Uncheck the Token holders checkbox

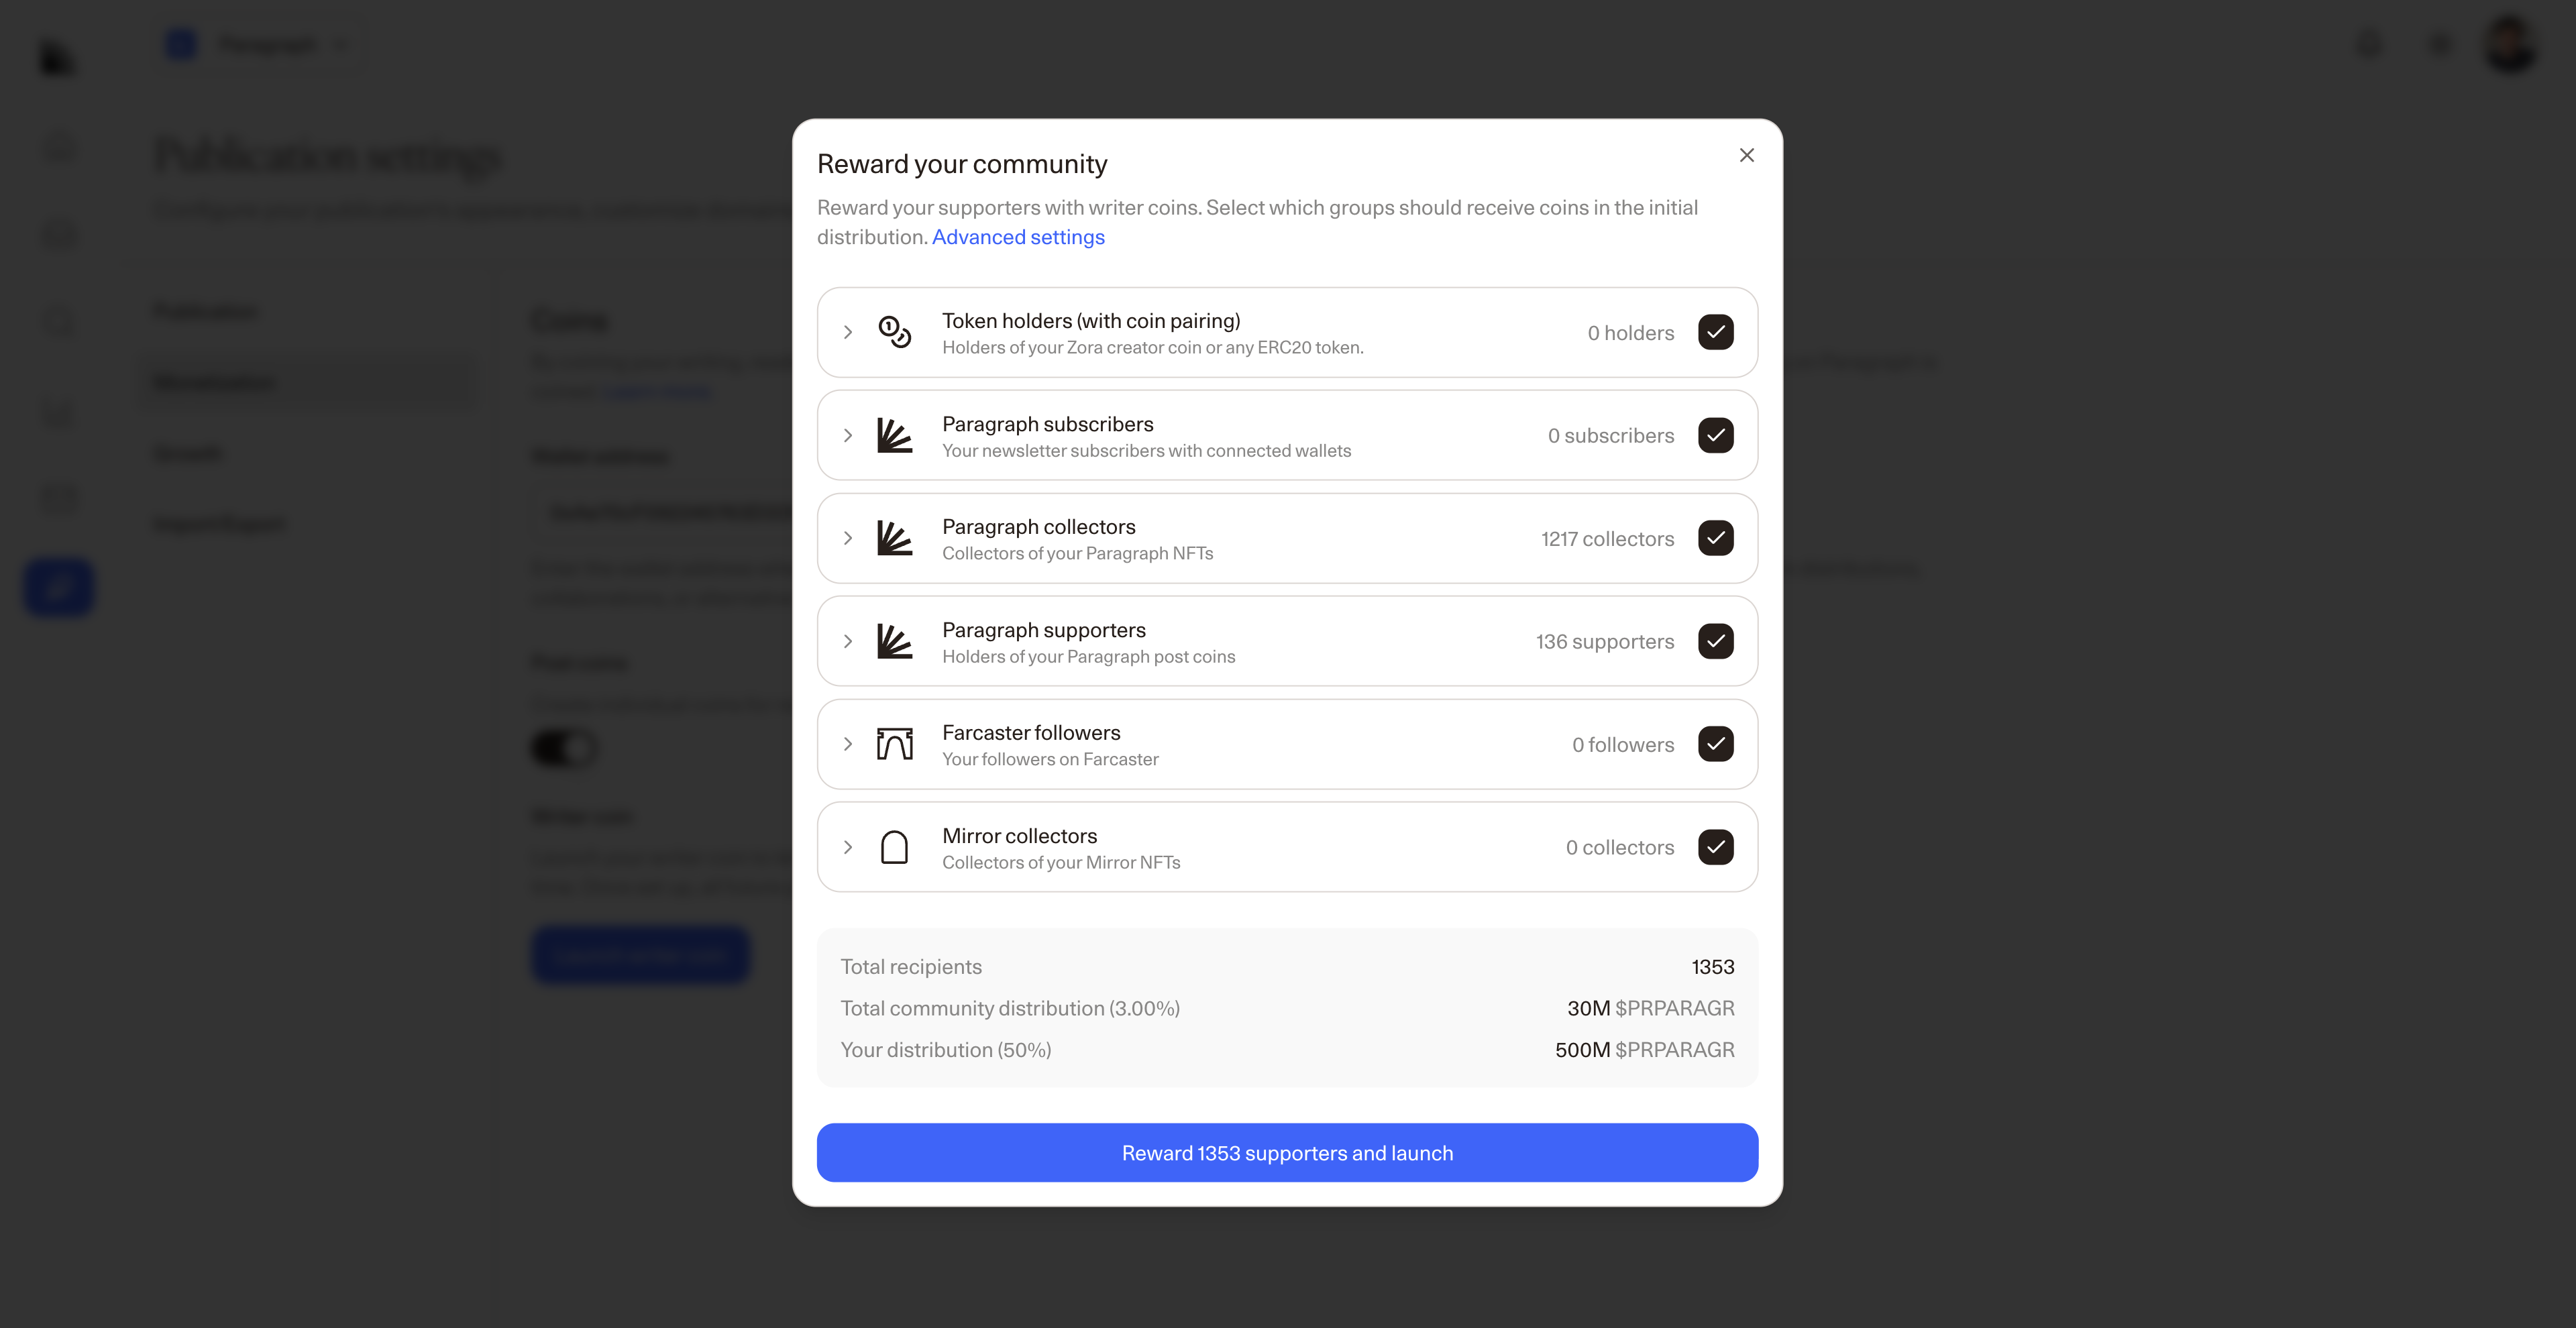tap(1715, 332)
